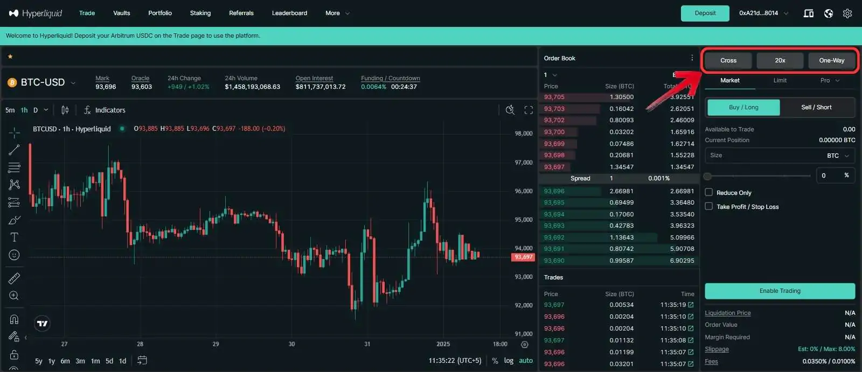Screen dimensions: 862x372
Task: Switch to the Limit order tab
Action: click(780, 80)
